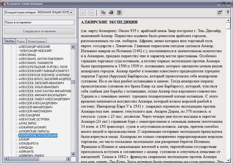Switch to the Поиск tab
Viewport: 233px width, 165px height.
pos(21,41)
